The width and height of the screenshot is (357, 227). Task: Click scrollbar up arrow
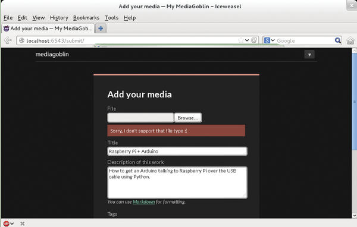pyautogui.click(x=354, y=51)
